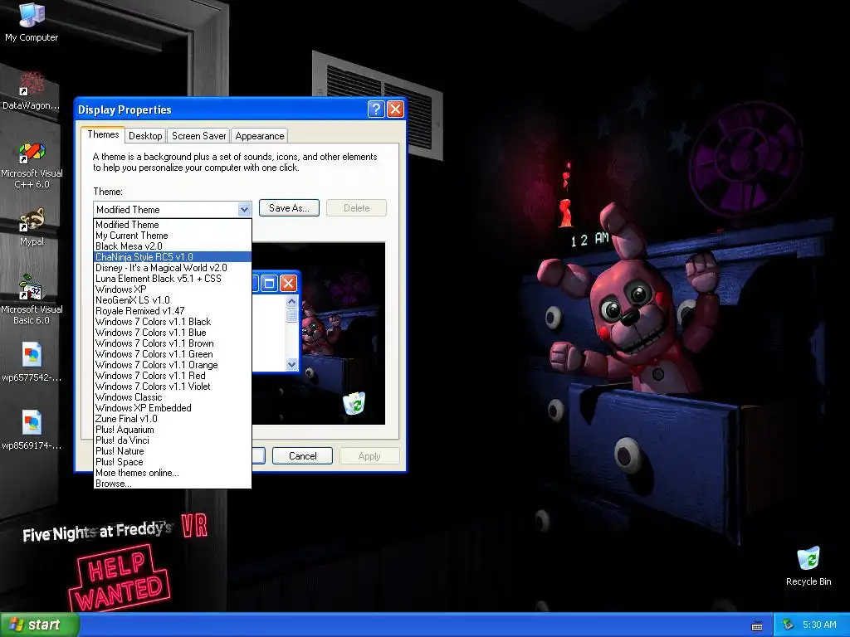The height and width of the screenshot is (637, 850).
Task: Switch to the Desktop tab
Action: click(145, 135)
